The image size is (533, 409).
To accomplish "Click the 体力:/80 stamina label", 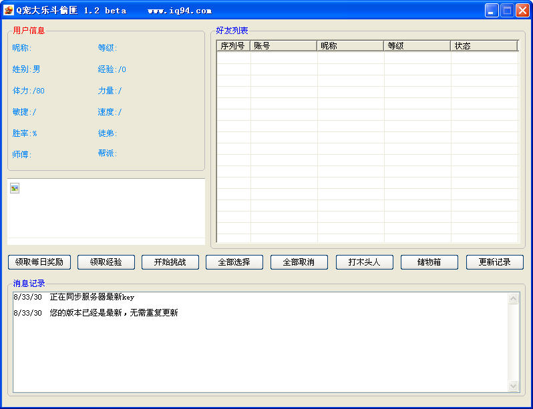I will 29,91.
